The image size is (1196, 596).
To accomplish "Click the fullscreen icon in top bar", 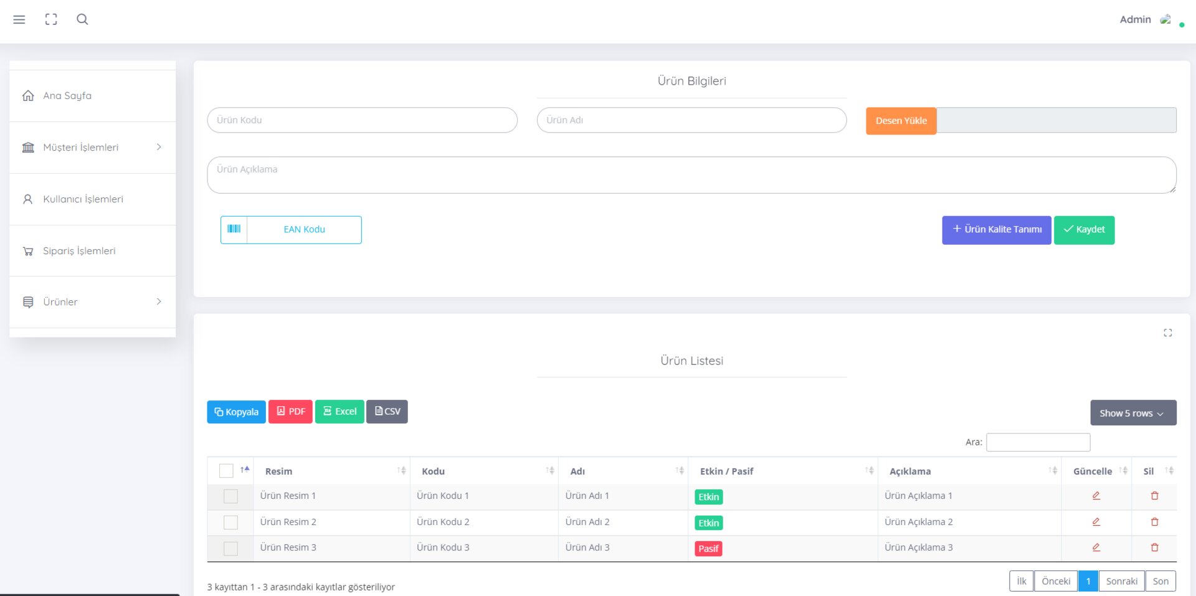I will [51, 19].
